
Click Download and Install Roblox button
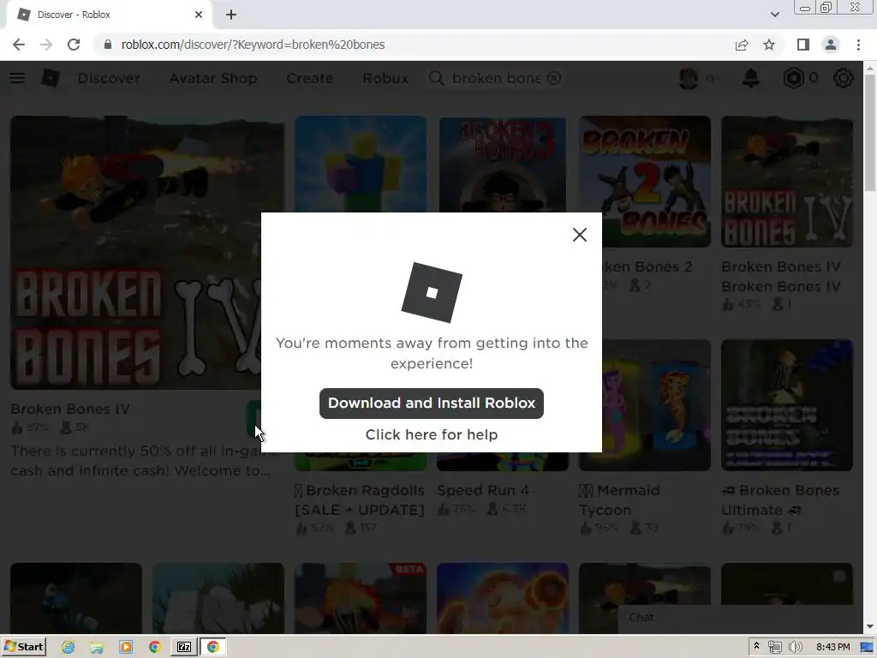432,404
